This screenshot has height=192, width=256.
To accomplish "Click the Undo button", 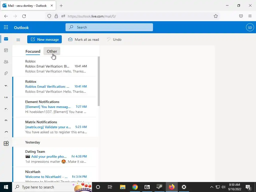I will pyautogui.click(x=114, y=39).
